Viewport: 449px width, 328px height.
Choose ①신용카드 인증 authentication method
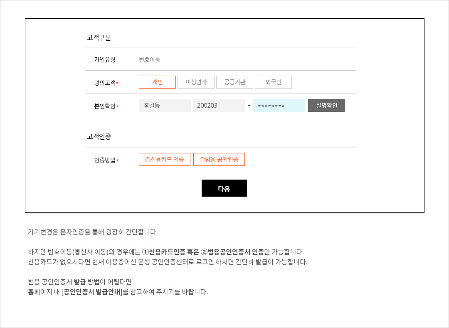(164, 160)
